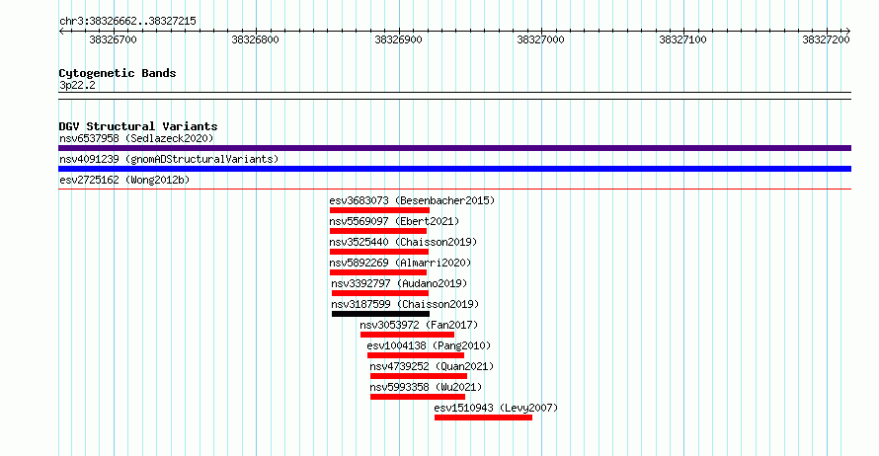Open the nsv5569097 (Ebert2021) label
Screen dimensions: 879x456
coord(394,221)
